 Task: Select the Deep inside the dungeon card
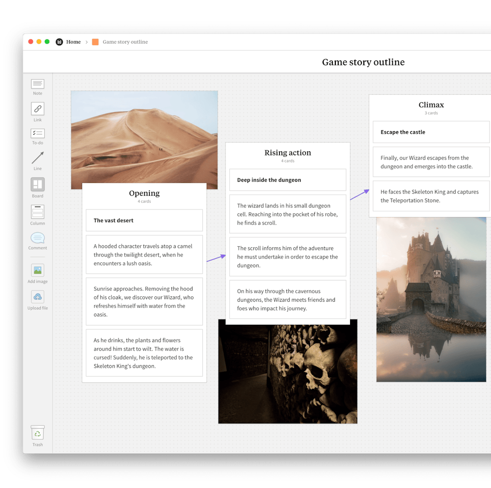click(287, 180)
